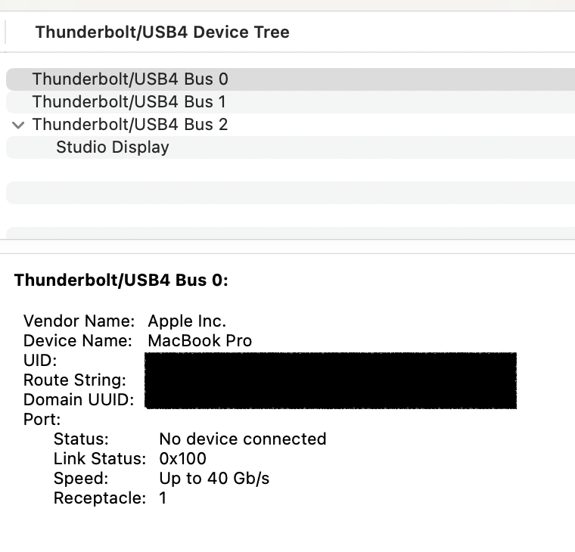Click the Port section label
Viewport: 575px width, 552px height.
point(42,420)
